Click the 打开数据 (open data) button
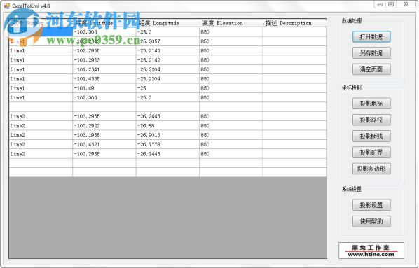The height and width of the screenshot is (268, 419). 371,37
